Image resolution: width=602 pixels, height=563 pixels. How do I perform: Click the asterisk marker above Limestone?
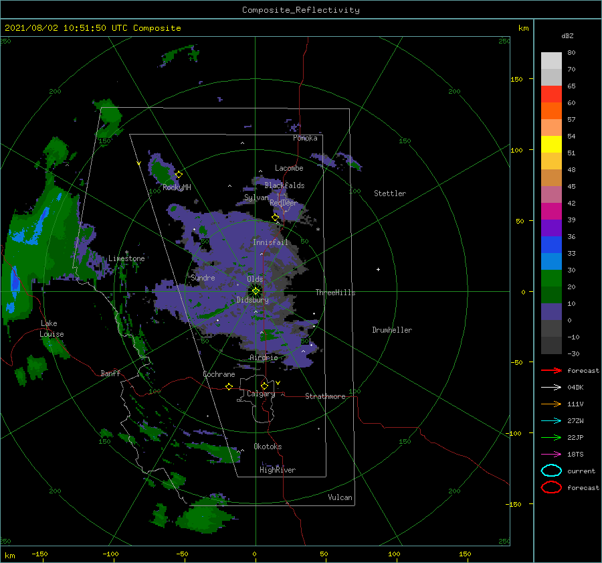coord(126,252)
